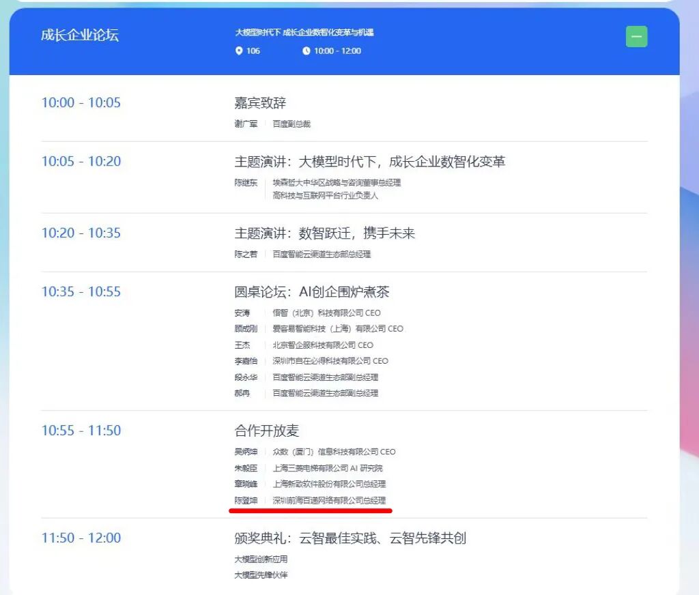Screen dimensions: 699x595
Task: Click speaker name 王杰
Action: coord(242,345)
